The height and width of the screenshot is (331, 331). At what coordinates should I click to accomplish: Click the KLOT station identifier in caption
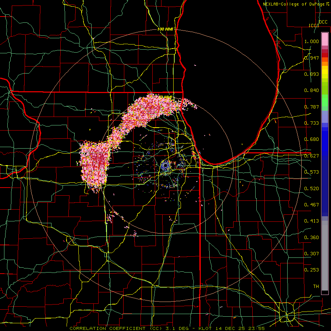tap(206, 328)
